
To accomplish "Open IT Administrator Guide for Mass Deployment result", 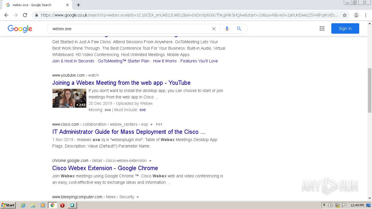I will click(x=129, y=132).
